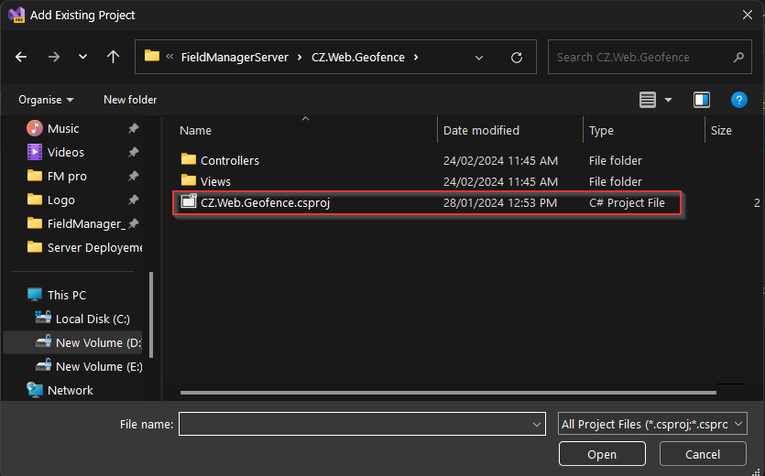Expand chevron after FieldManagerServer breadcrumb
The image size is (765, 476).
point(301,57)
